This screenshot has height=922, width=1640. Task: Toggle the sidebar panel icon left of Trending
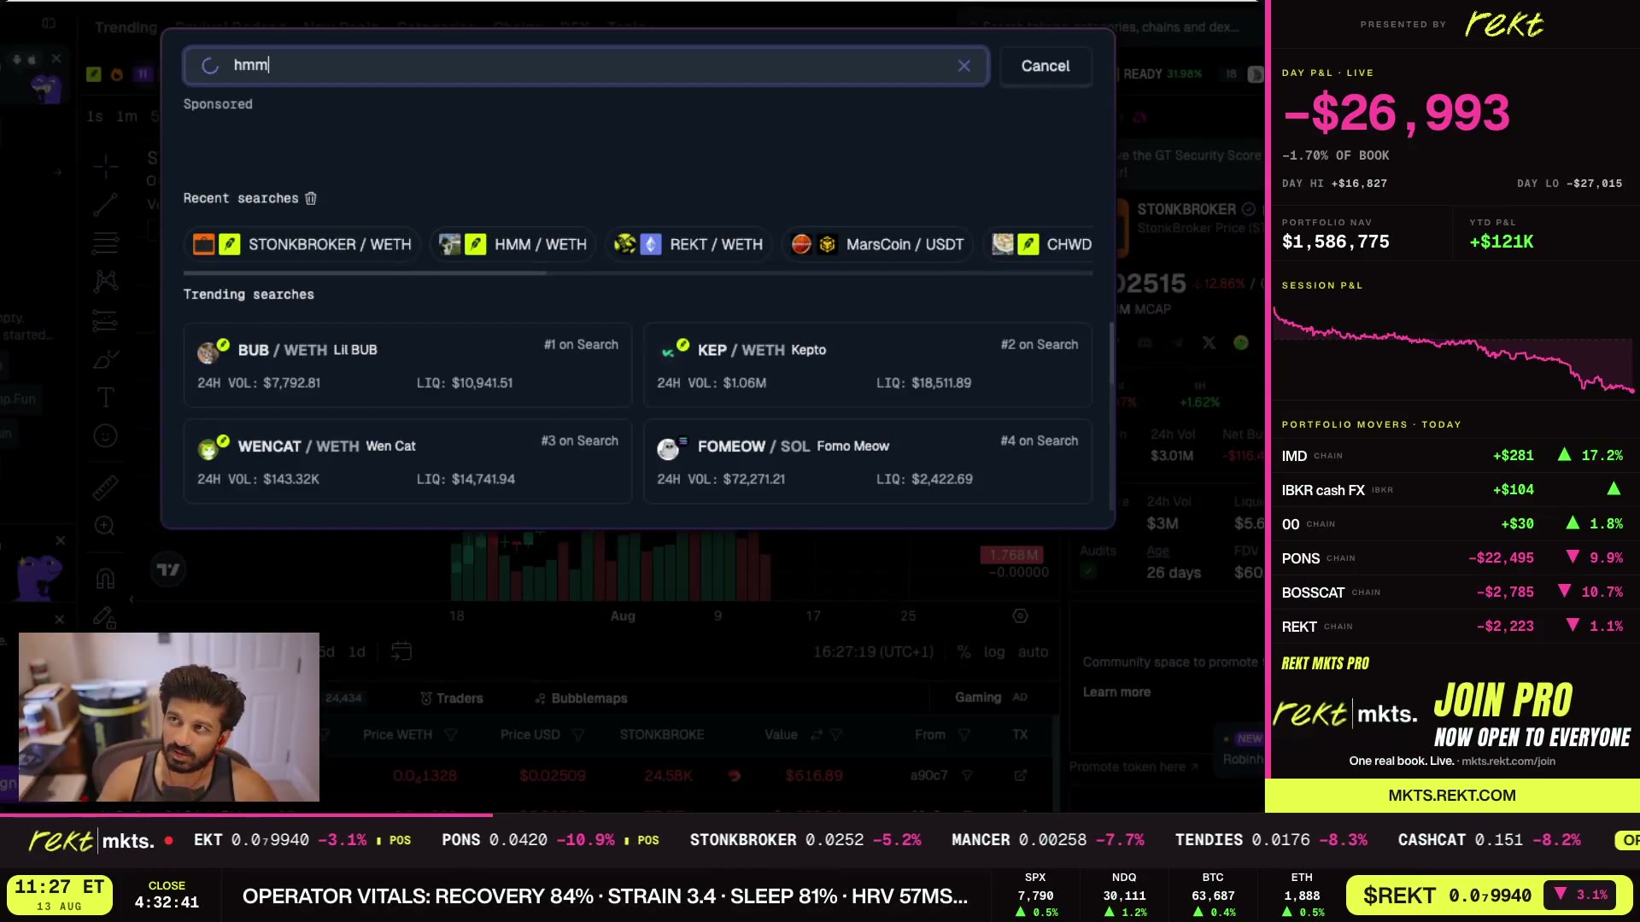[x=49, y=23]
